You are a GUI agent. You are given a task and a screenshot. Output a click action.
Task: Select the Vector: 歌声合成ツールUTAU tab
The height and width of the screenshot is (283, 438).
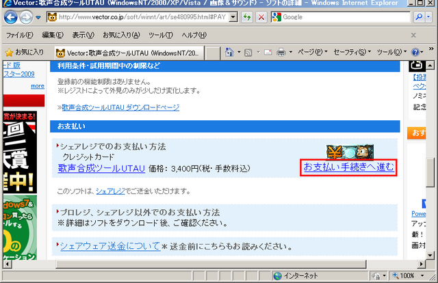pyautogui.click(x=129, y=53)
